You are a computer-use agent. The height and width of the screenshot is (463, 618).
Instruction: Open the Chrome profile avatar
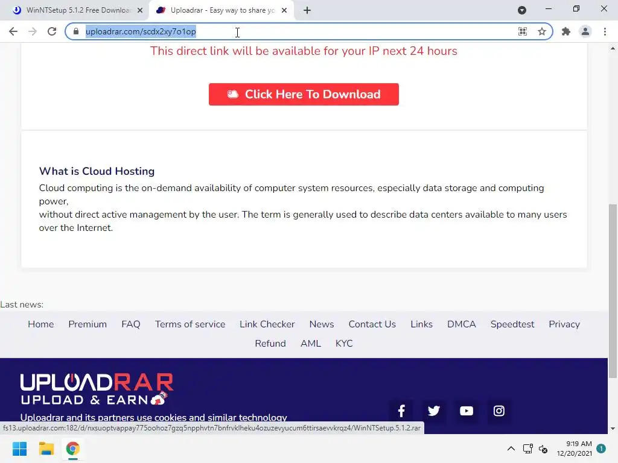click(585, 31)
